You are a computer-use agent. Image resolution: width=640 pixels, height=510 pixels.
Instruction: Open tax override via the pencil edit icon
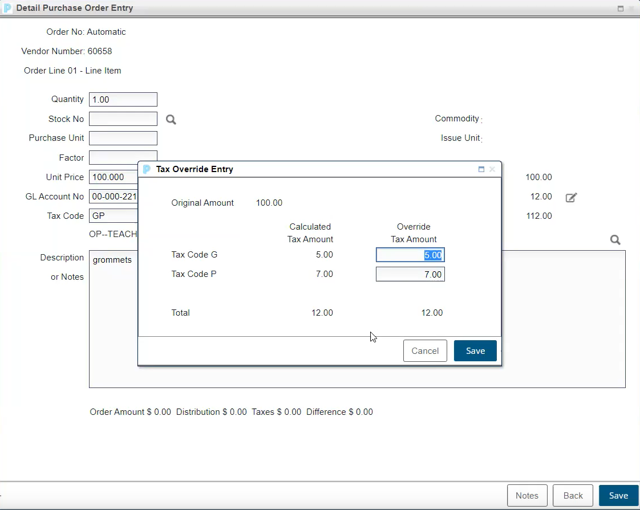[x=571, y=197]
